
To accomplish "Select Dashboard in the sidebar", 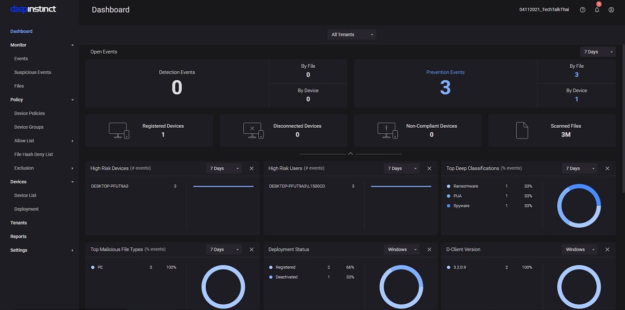I will [x=21, y=31].
